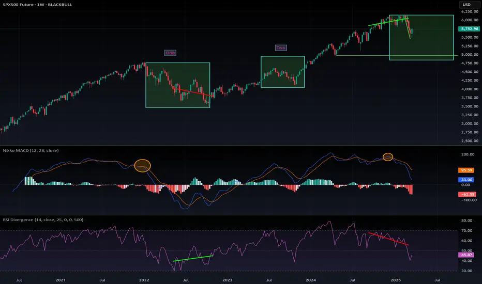The width and height of the screenshot is (482, 284).
Task: Click 70.00 on the RSI scale
Action: [466, 231]
